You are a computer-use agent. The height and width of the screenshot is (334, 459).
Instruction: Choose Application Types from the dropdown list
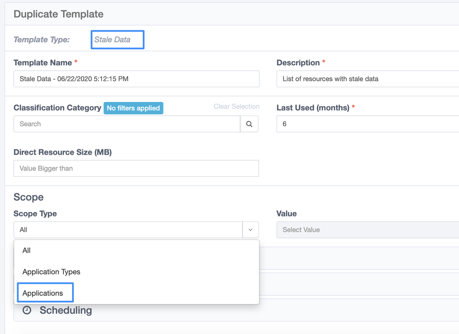[51, 272]
